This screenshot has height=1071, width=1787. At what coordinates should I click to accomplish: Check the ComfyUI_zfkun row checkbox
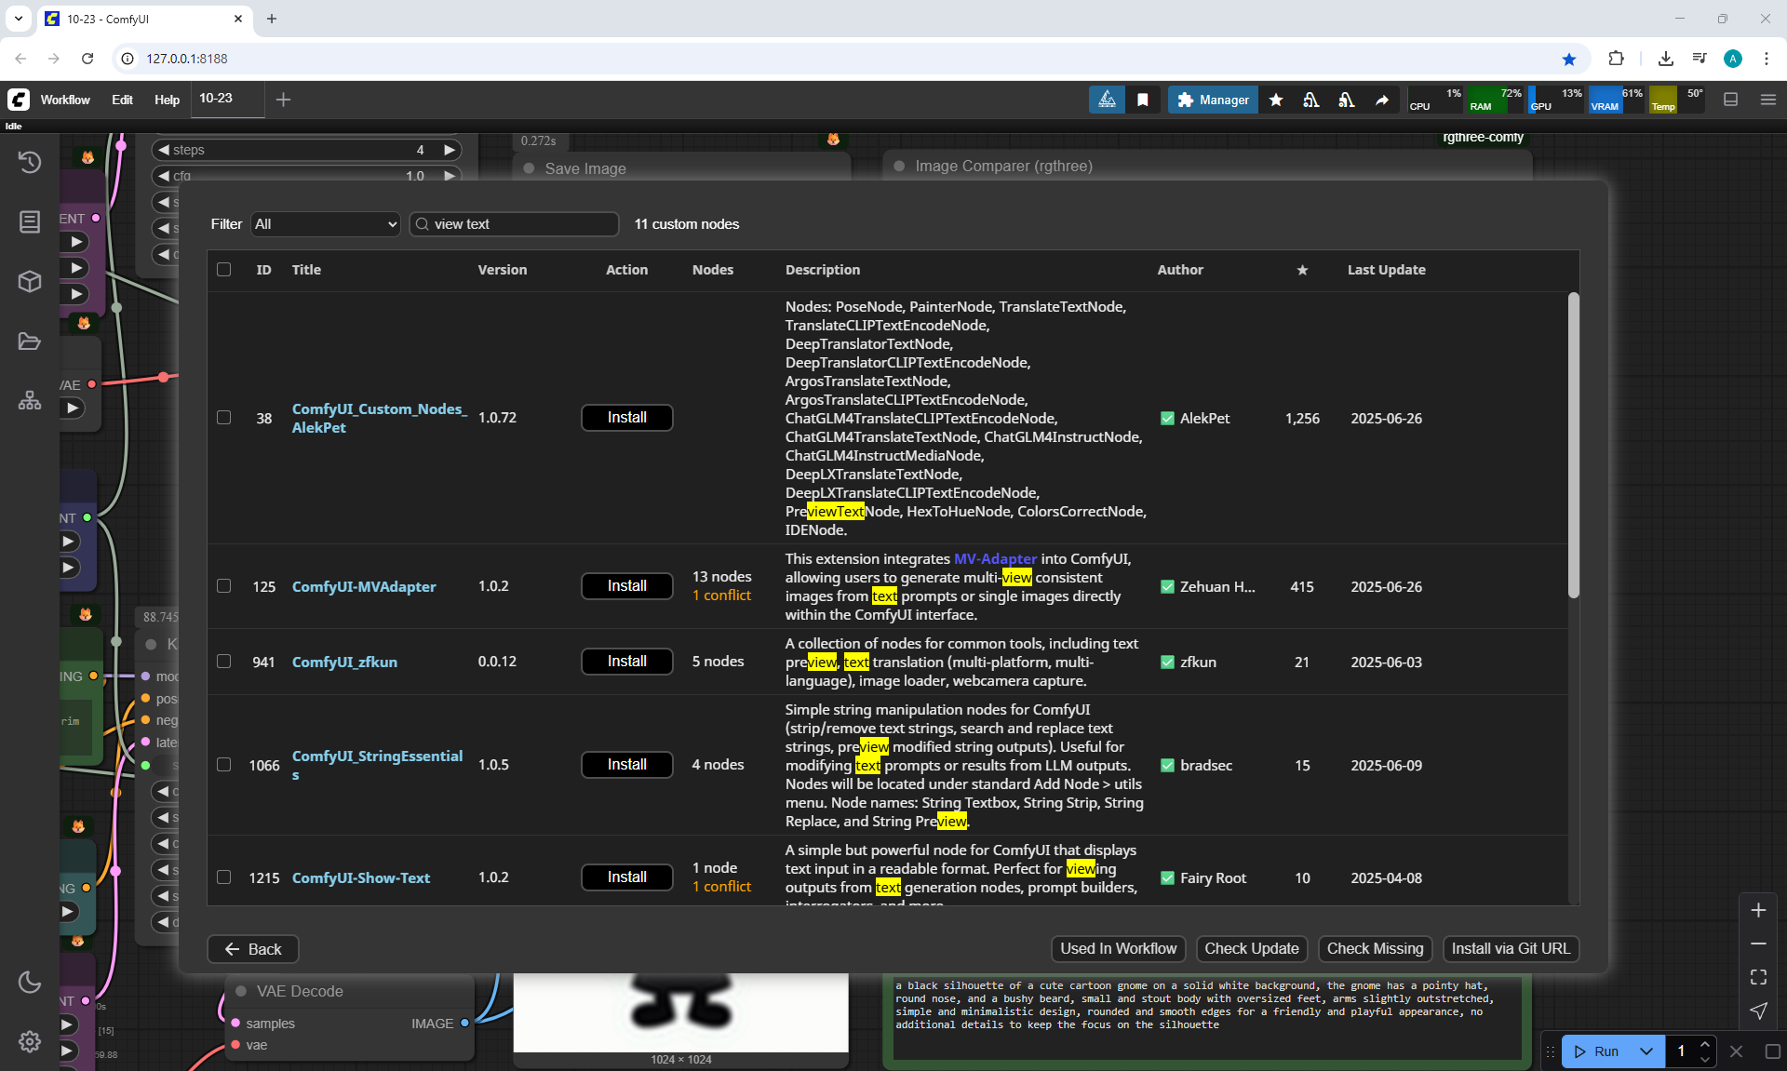coord(224,662)
